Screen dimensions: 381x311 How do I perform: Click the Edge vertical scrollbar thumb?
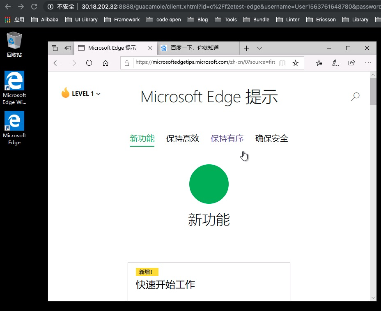[x=373, y=91]
